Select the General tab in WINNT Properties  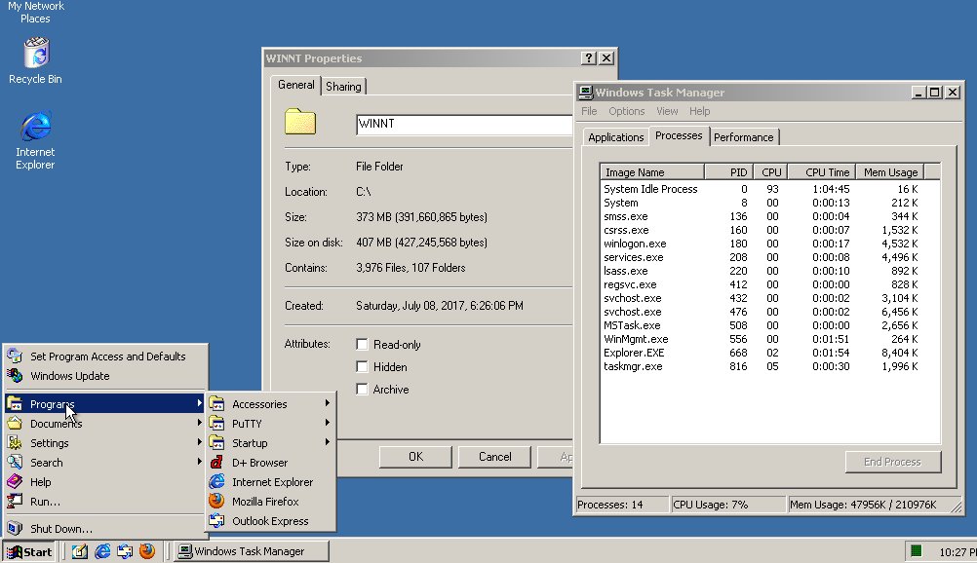click(x=296, y=85)
